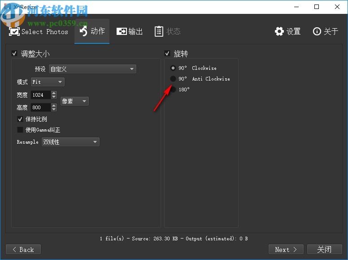Click the 高度 height input field
This screenshot has width=348, height=260.
pos(41,107)
